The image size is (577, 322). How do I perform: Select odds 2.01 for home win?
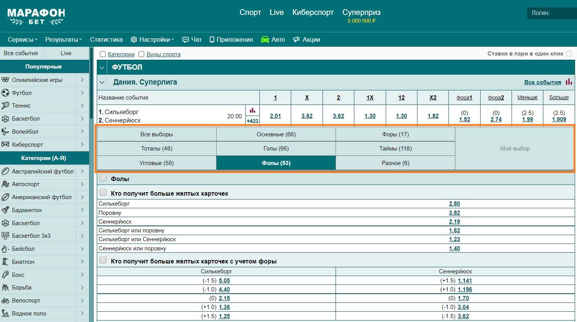[x=275, y=116]
